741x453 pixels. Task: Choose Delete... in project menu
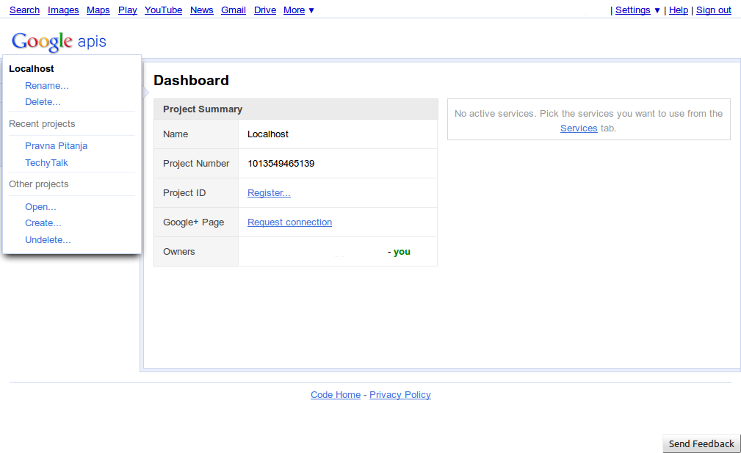click(43, 101)
